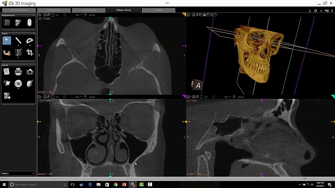Viewport: 335px width, 188px height.
Task: Click the export skull with arrow icon
Action: coord(7,96)
